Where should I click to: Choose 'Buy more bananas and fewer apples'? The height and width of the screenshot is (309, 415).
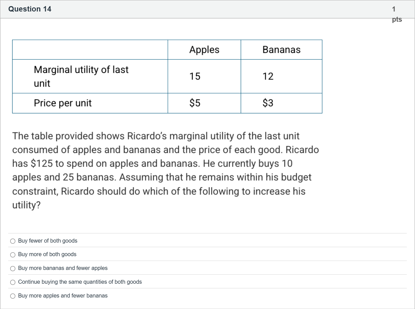13,269
